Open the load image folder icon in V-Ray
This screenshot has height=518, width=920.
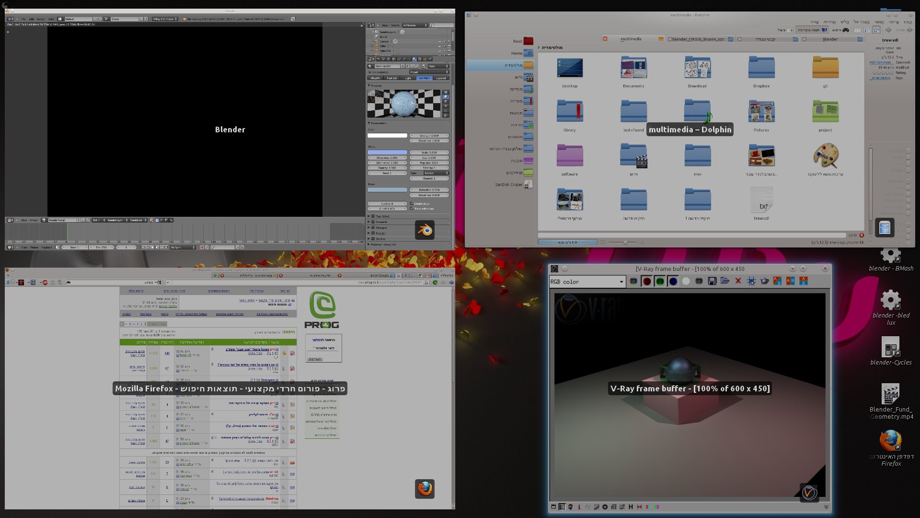724,281
